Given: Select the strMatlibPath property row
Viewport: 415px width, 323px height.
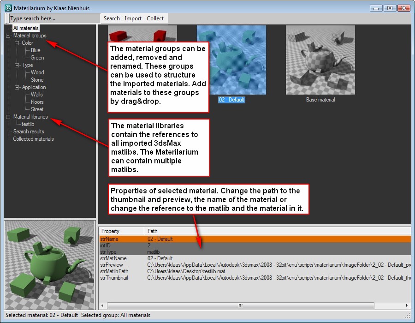Looking at the screenshot, I should click(x=255, y=271).
